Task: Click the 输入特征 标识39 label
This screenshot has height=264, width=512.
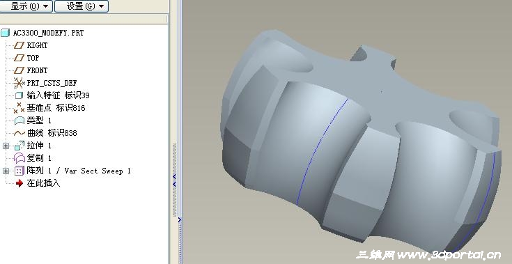Action: click(x=58, y=95)
